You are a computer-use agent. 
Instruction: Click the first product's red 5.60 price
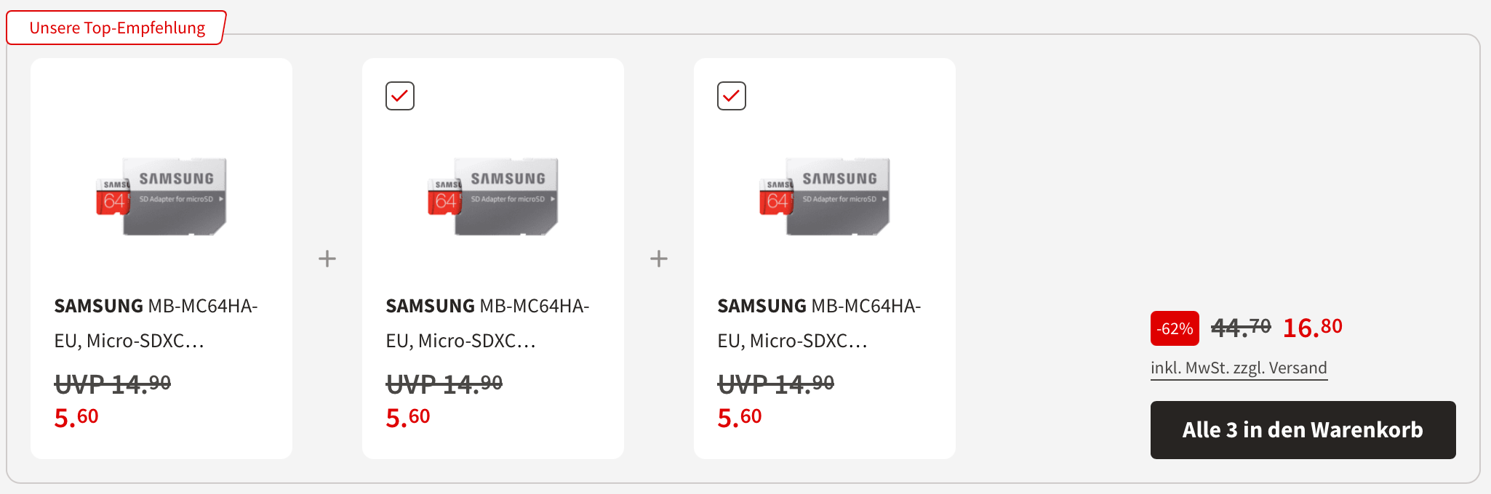[76, 418]
